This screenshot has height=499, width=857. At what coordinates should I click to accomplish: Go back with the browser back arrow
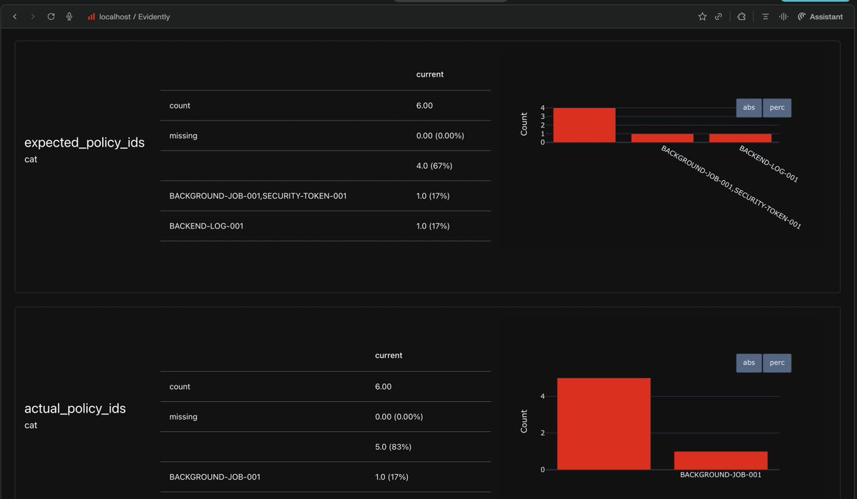point(15,16)
